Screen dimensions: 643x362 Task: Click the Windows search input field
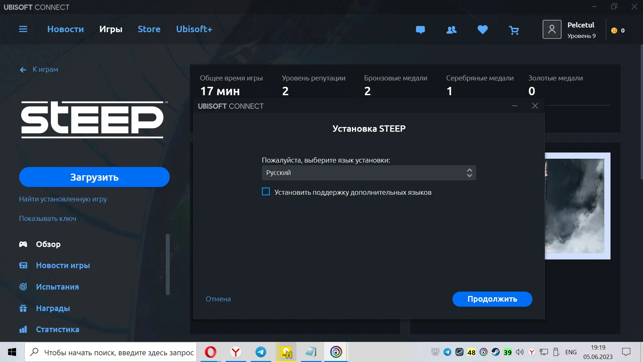(111, 352)
